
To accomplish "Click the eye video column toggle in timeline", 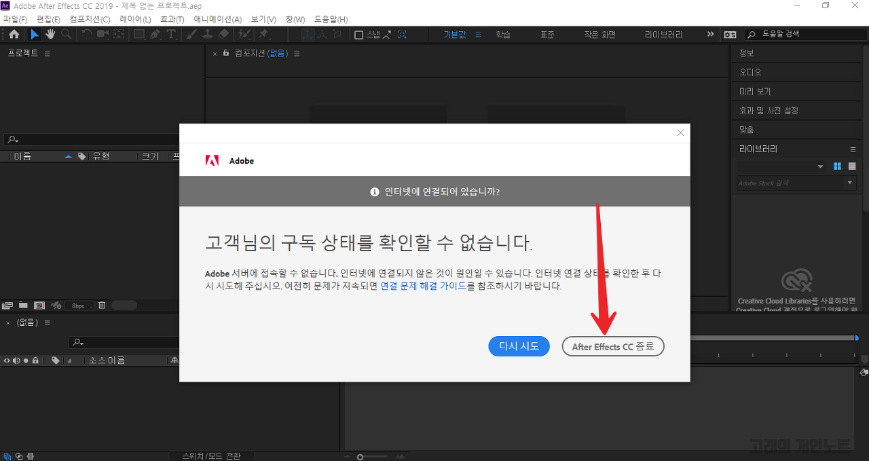I will pos(7,361).
